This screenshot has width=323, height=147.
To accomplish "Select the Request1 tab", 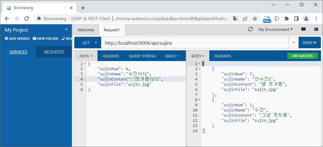I will click(x=112, y=30).
